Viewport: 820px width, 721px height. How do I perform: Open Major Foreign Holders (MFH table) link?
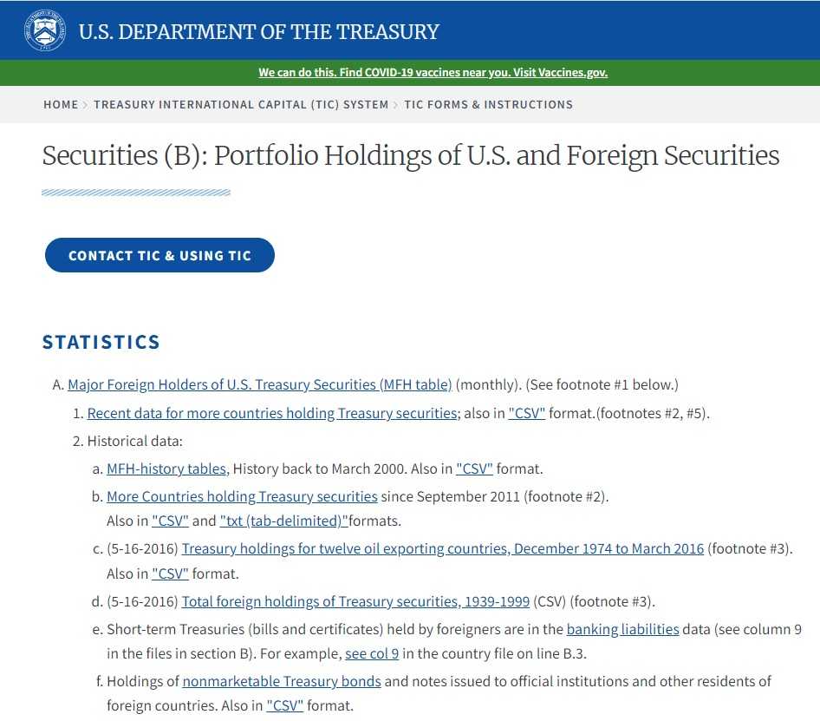(260, 384)
